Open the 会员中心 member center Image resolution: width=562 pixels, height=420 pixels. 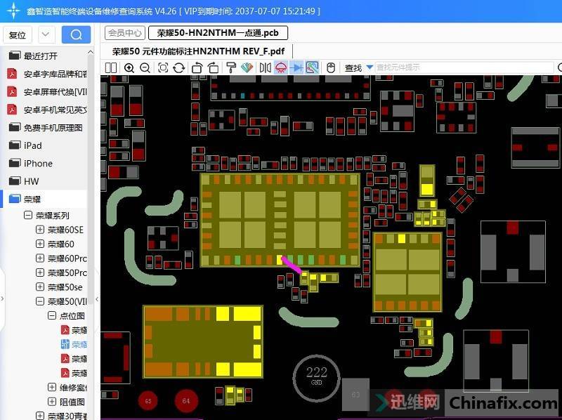click(125, 33)
